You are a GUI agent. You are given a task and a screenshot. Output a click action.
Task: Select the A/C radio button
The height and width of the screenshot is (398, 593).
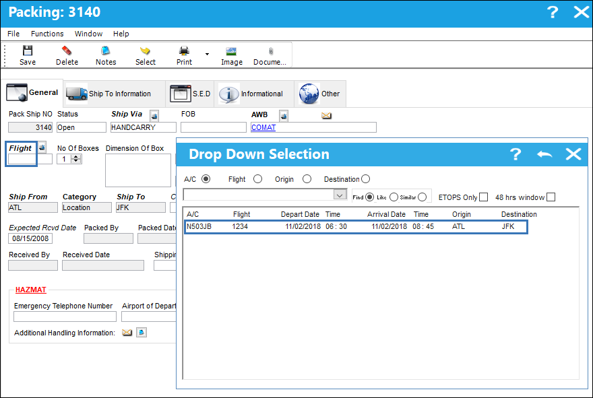[206, 179]
